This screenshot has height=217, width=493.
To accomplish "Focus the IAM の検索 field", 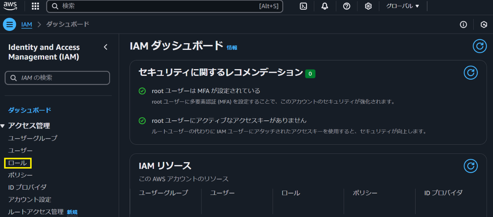I will [57, 78].
